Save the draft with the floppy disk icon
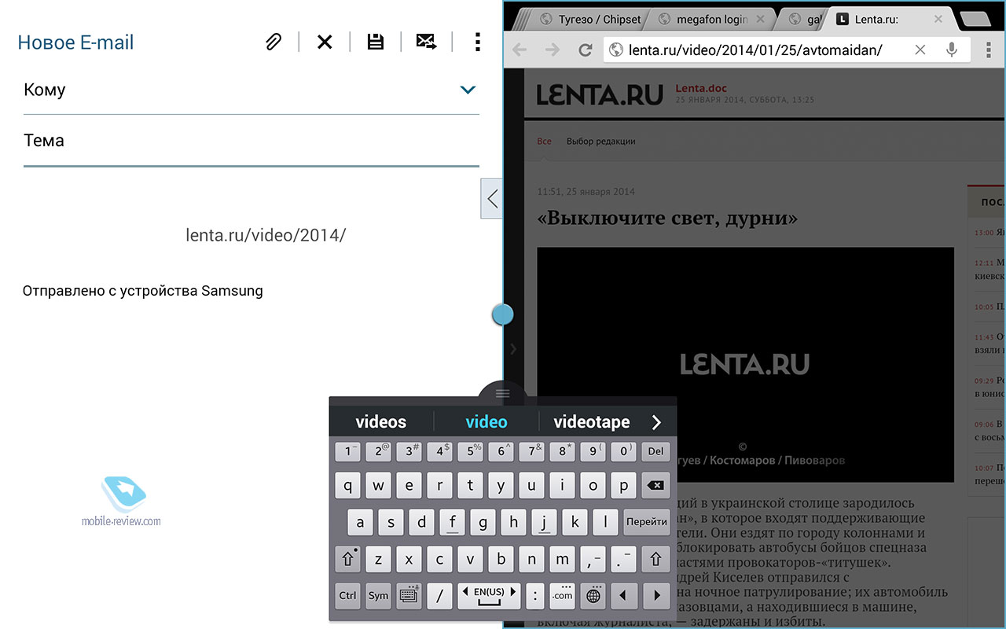Image resolution: width=1006 pixels, height=629 pixels. 376,42
